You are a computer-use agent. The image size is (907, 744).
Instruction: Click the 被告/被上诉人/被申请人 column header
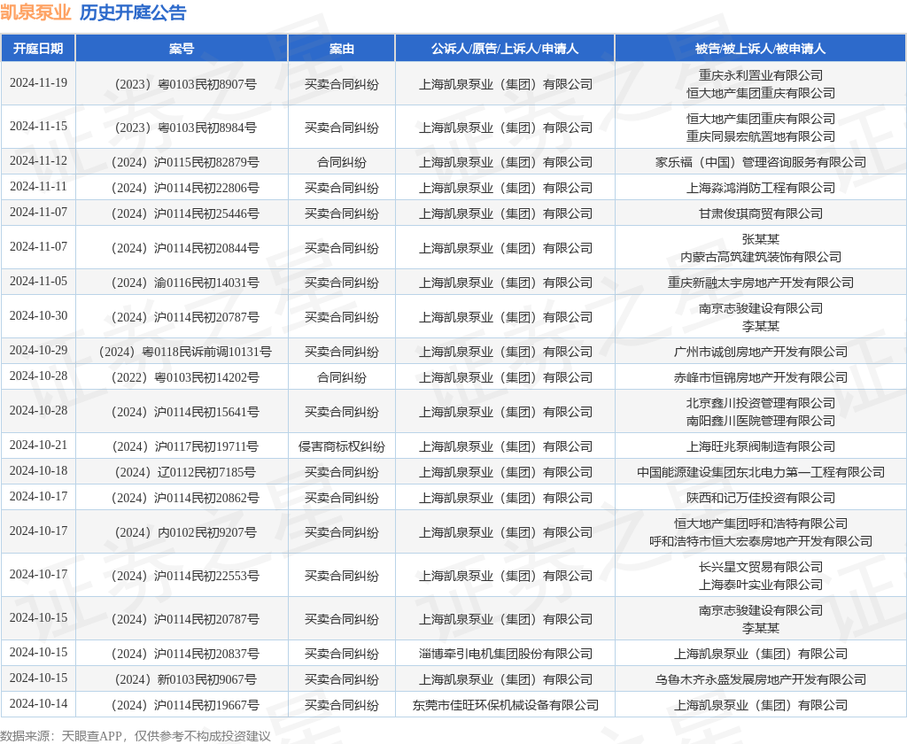(x=760, y=49)
